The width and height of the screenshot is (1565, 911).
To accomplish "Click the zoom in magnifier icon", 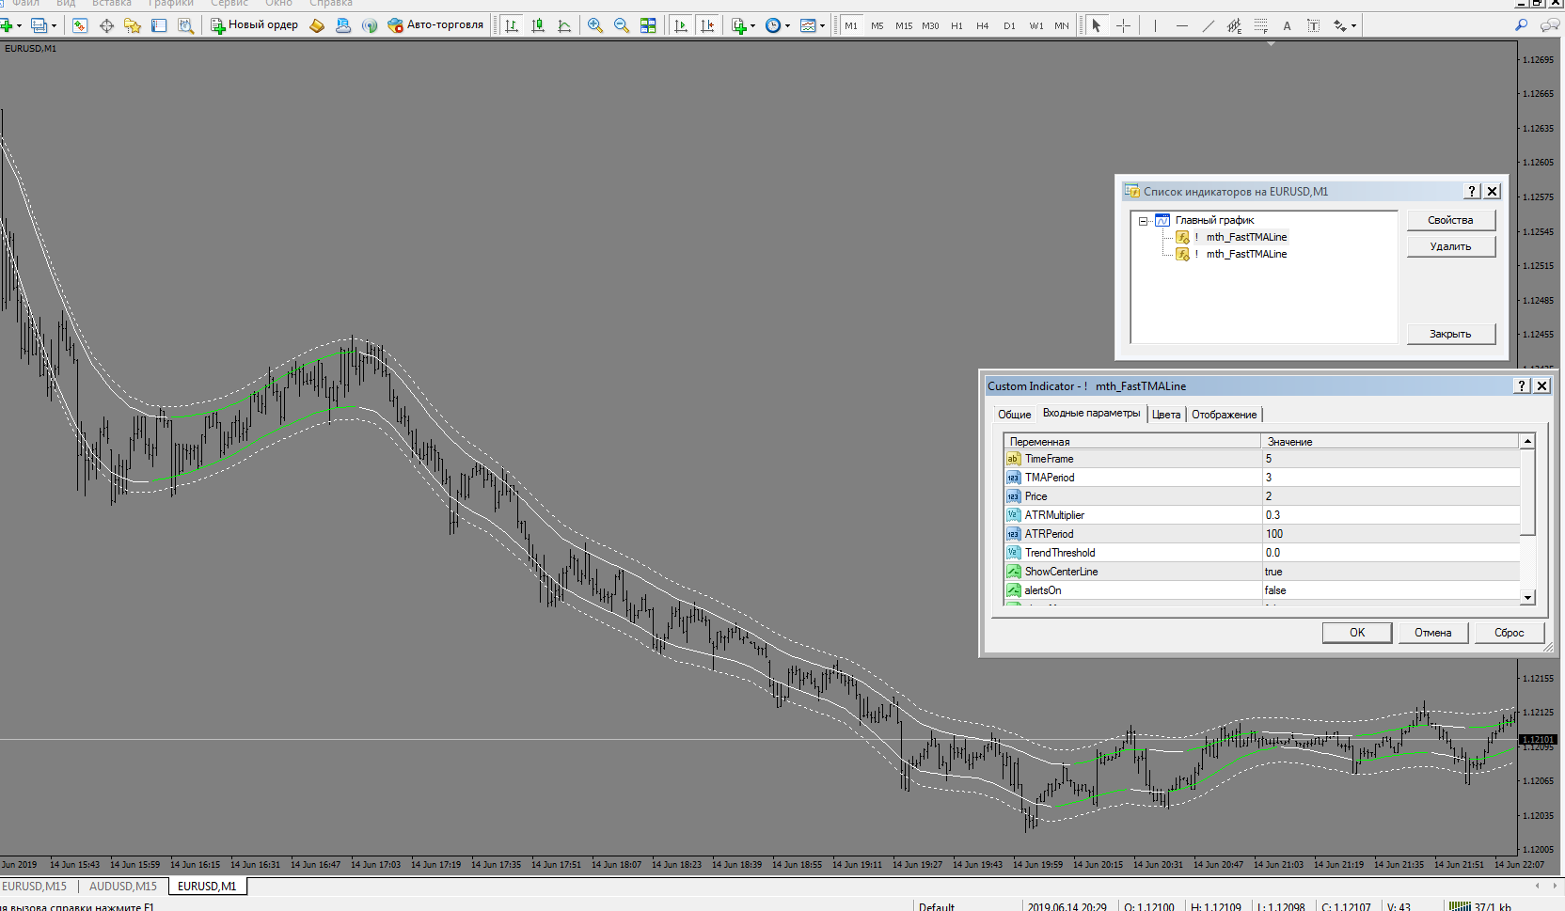I will point(595,25).
